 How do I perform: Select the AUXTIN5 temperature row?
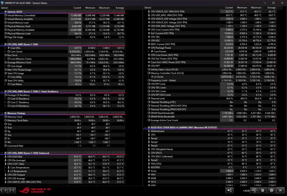click(x=210, y=167)
